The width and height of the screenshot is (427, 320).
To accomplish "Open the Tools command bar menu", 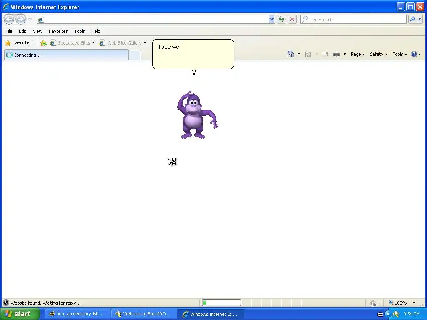I will coord(399,54).
